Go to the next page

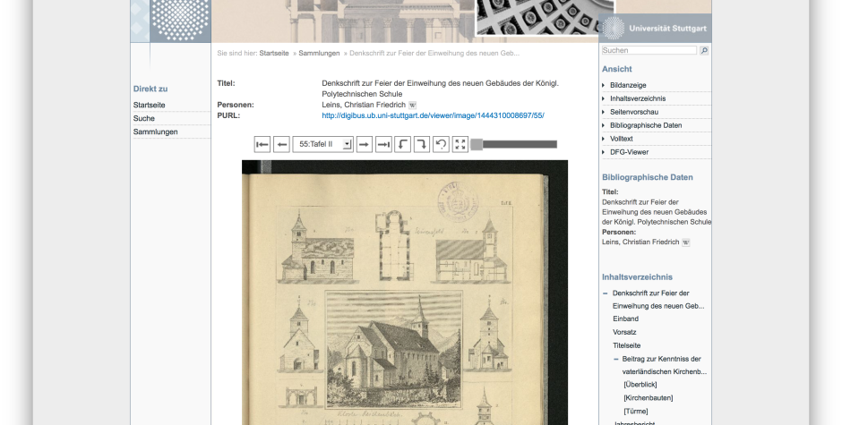coord(364,144)
